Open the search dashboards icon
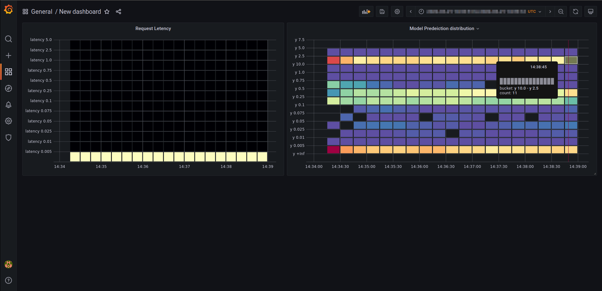 tap(8, 39)
